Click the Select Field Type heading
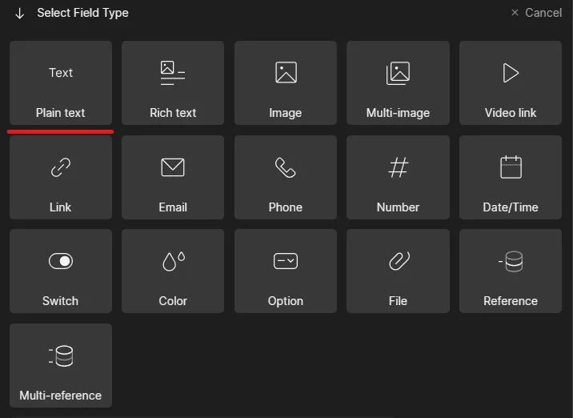Screen dimensions: 573x418 [82, 13]
